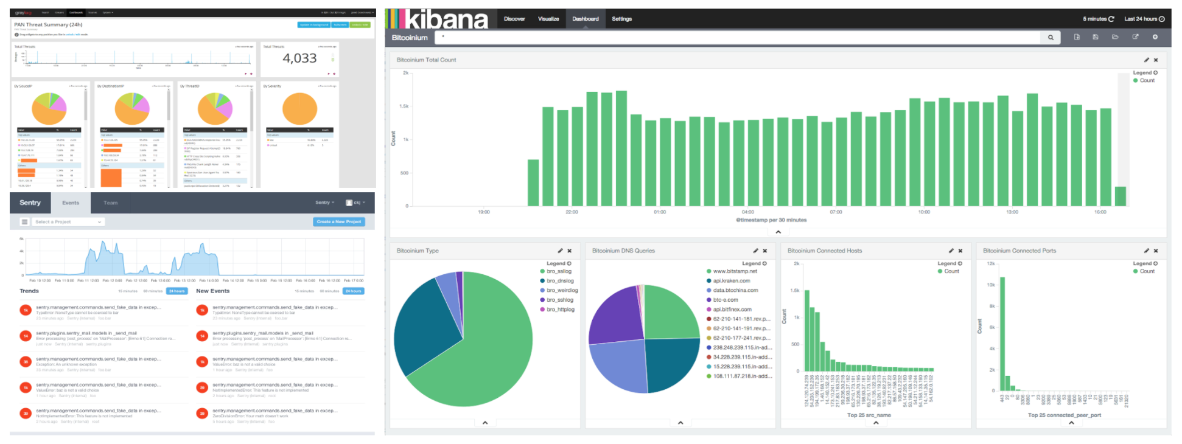Open Kibana's Settings tab
Image resolution: width=1182 pixels, height=444 pixels.
click(x=621, y=19)
